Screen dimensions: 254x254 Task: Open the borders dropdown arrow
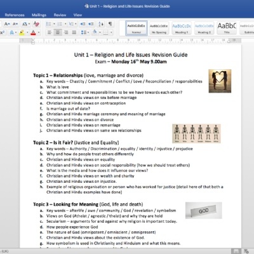111,32
